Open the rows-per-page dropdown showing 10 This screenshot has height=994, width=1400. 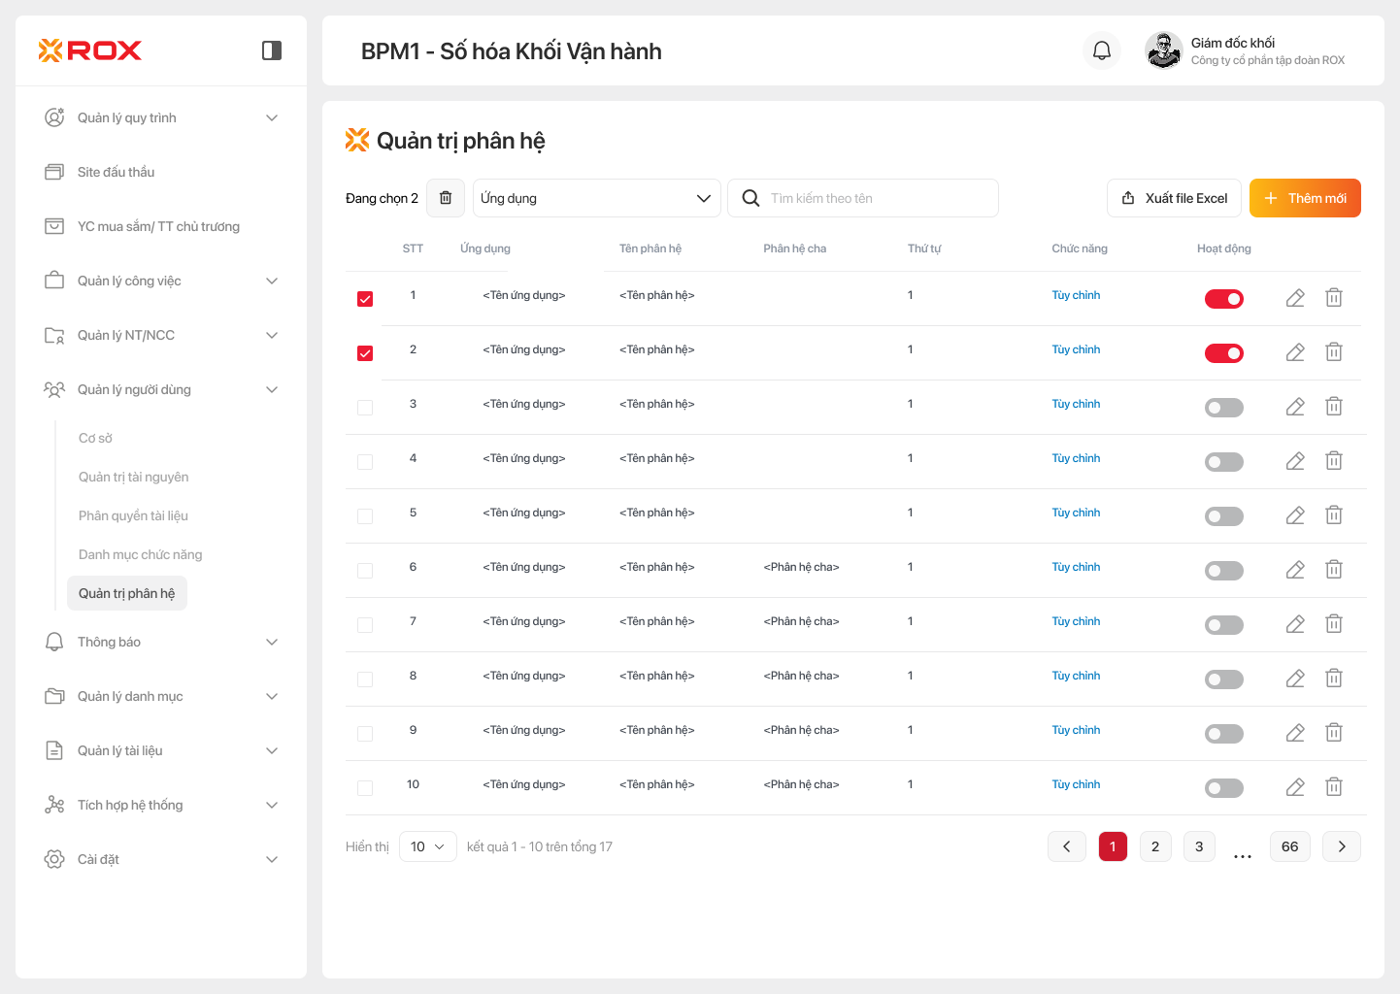pyautogui.click(x=427, y=846)
